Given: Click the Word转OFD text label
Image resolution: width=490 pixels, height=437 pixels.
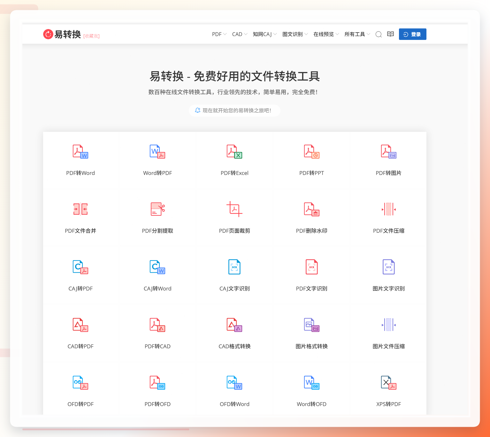Looking at the screenshot, I should (x=312, y=404).
